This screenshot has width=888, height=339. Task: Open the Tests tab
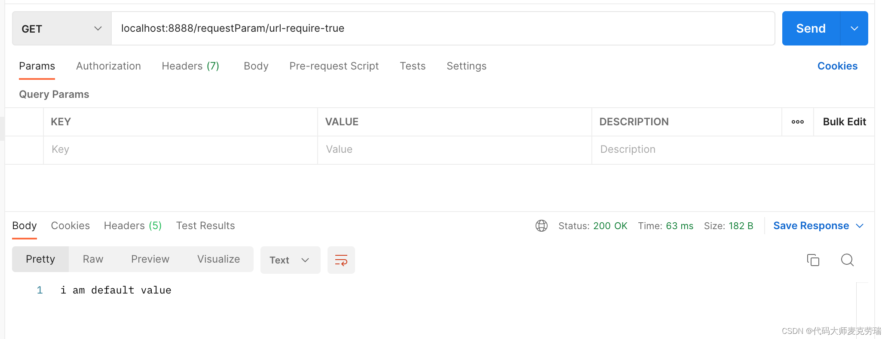[x=413, y=66]
